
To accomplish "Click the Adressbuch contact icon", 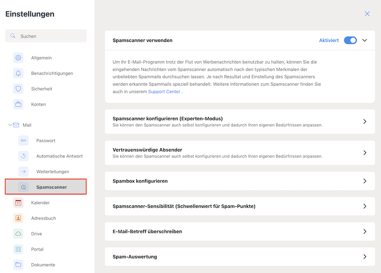I will (18, 218).
